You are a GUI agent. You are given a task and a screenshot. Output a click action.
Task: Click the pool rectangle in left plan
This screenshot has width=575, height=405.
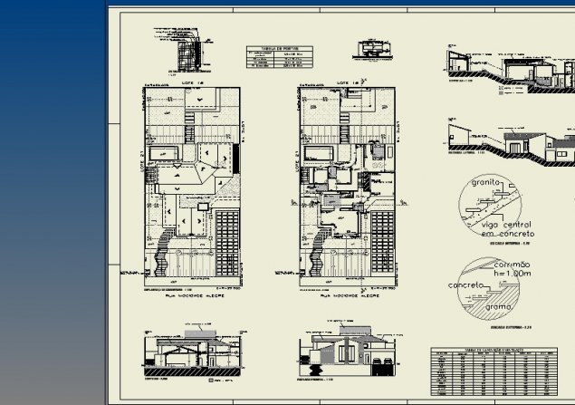coord(167,151)
